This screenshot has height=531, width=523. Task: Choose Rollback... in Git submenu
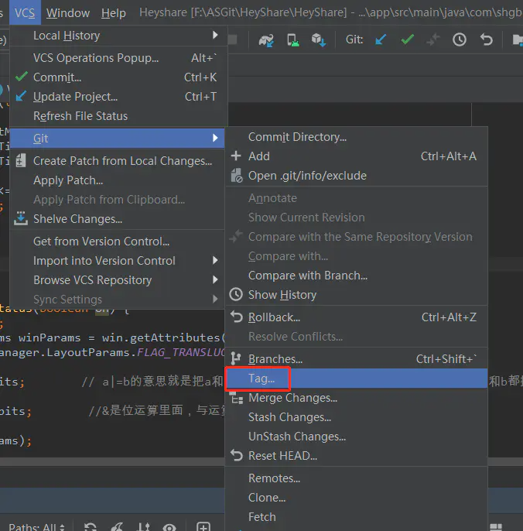(x=357, y=317)
